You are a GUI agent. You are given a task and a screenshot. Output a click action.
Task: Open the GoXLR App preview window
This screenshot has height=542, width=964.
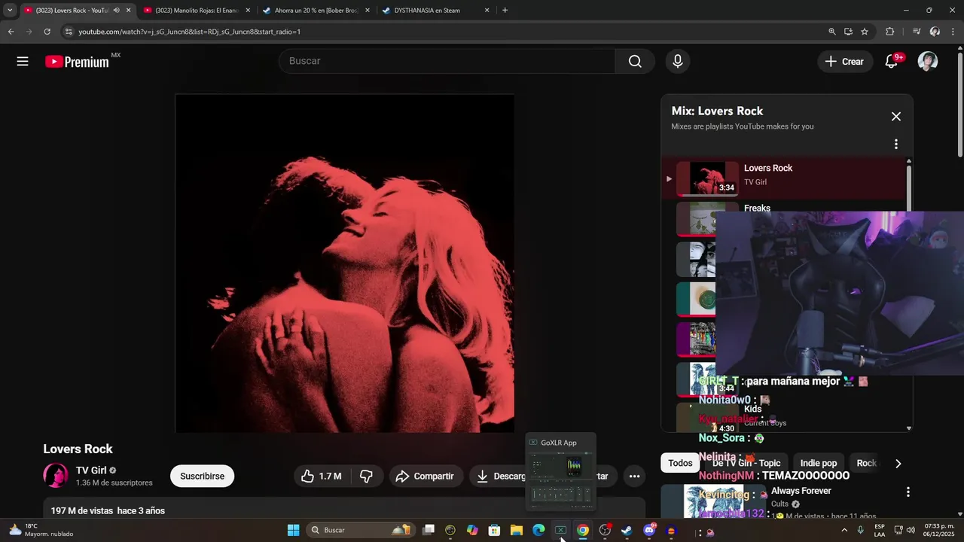[560, 472]
